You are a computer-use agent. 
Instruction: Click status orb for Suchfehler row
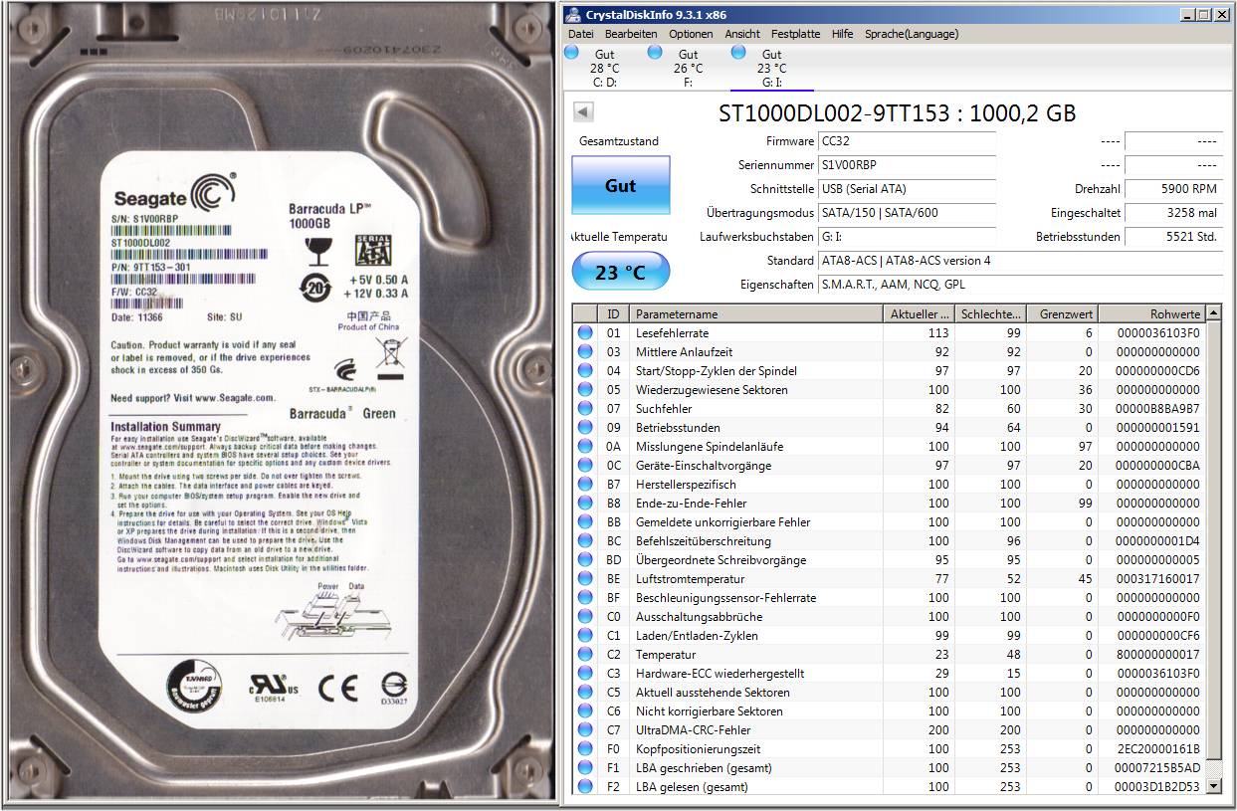click(585, 408)
